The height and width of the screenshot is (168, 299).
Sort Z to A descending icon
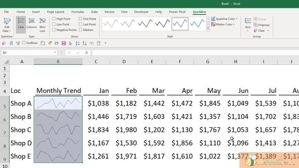click(85, 43)
